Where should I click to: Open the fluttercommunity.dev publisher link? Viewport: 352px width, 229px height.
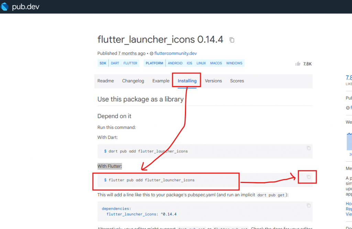[x=175, y=53]
